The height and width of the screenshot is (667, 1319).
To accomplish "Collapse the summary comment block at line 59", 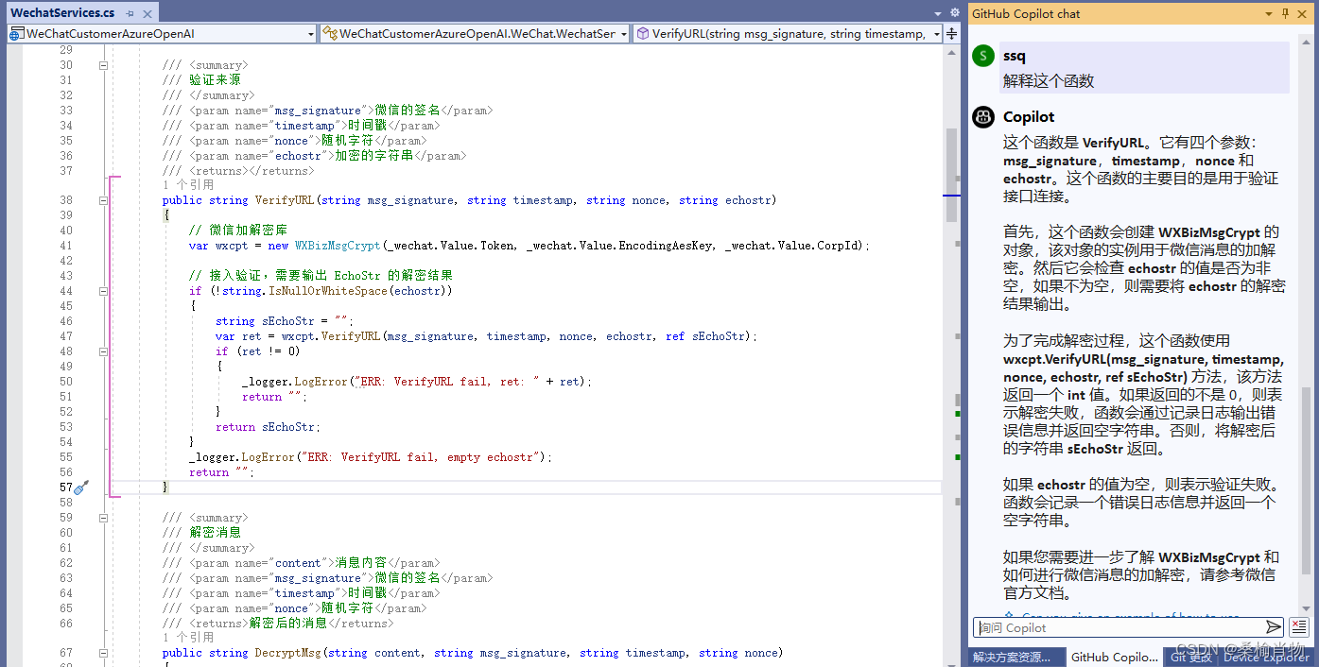I will click(103, 518).
